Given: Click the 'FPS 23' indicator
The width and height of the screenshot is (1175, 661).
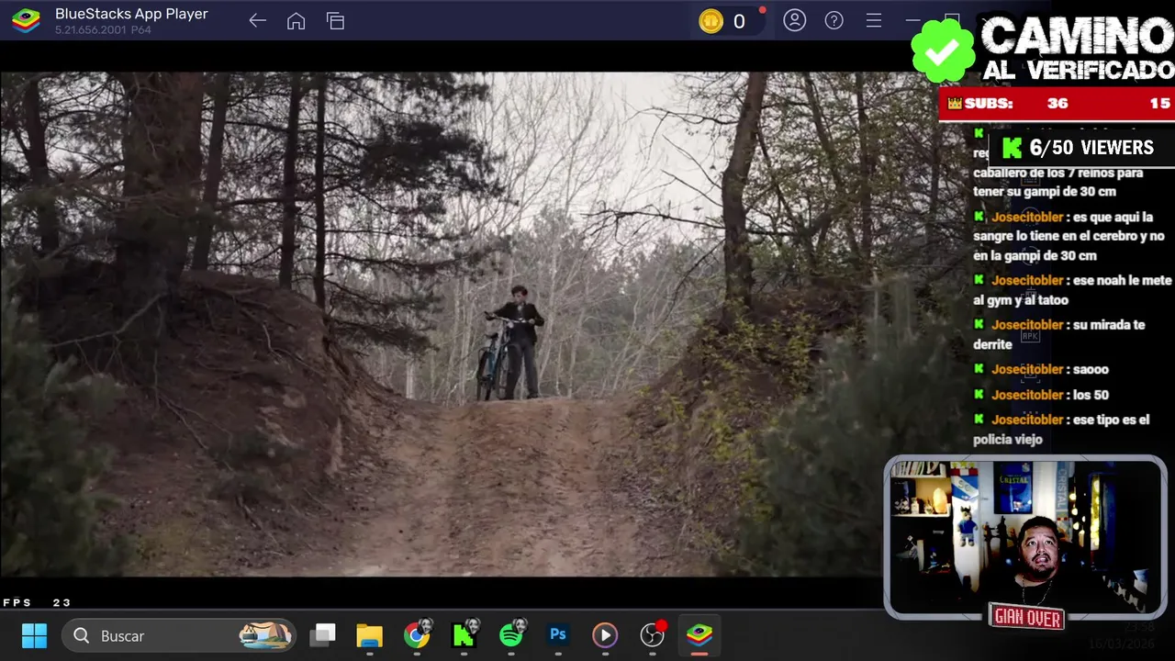Looking at the screenshot, I should pyautogui.click(x=38, y=602).
